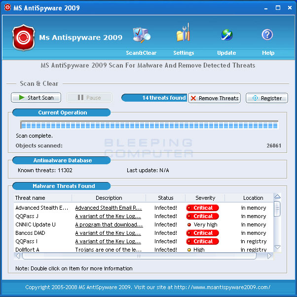Switch to Update tab label
This screenshot has width=297, height=297.
tap(226, 53)
